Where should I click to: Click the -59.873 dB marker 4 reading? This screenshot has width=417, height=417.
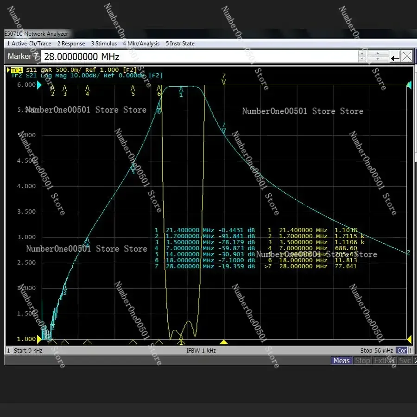pos(236,248)
